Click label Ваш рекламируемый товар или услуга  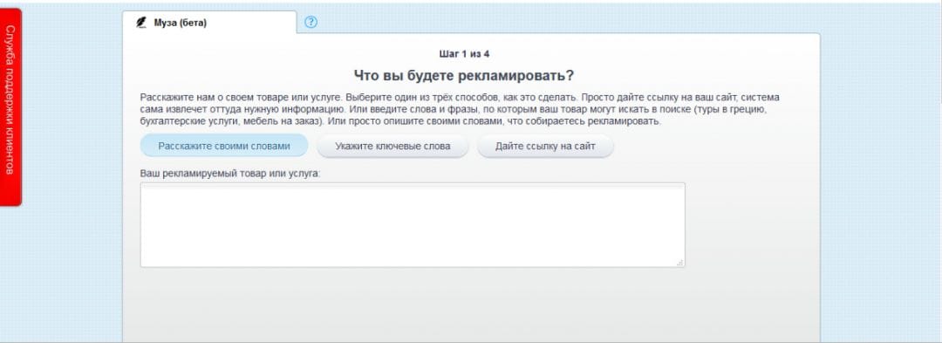pos(230,173)
